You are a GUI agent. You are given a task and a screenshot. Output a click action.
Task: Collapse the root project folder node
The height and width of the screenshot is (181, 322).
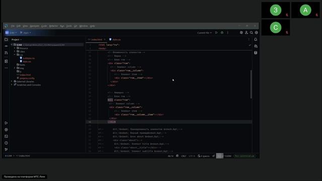click(12, 45)
